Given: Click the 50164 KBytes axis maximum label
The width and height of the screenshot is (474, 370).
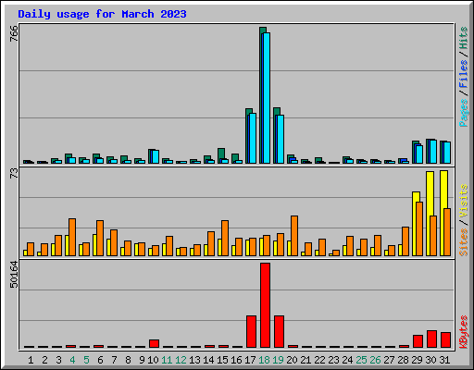Looking at the screenshot, I should (x=14, y=275).
